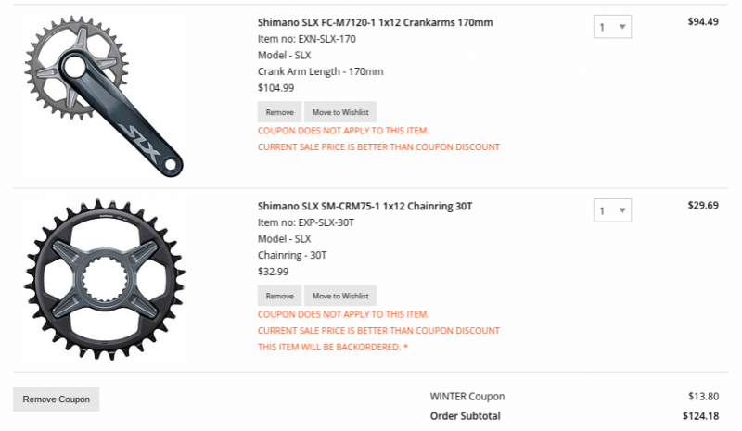Remove the SLX crankarms from cart
The image size is (742, 431).
coord(279,112)
